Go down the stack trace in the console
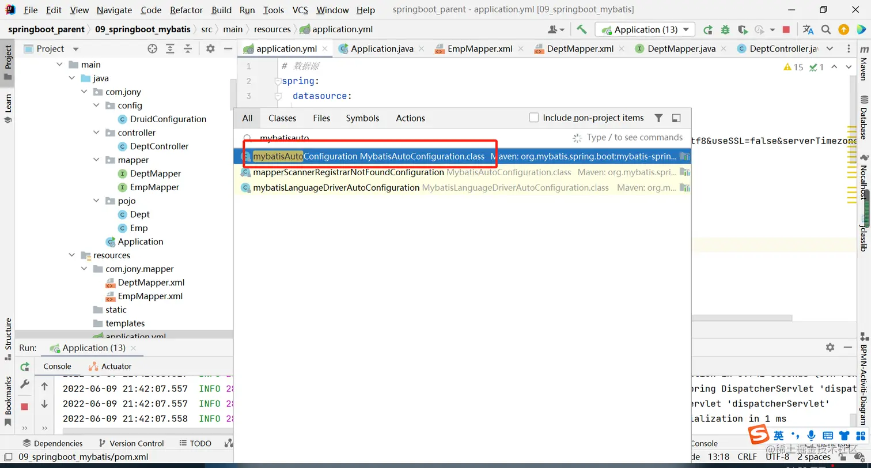 44,404
